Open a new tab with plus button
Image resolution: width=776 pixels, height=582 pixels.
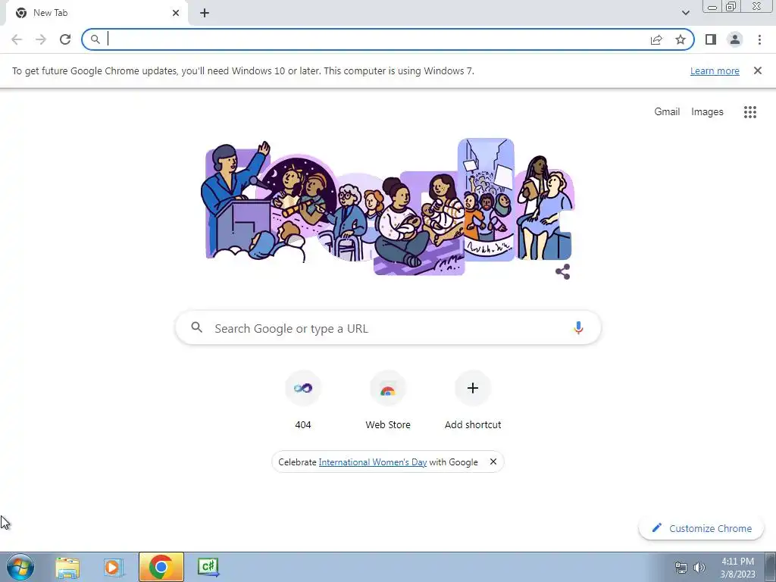(205, 13)
